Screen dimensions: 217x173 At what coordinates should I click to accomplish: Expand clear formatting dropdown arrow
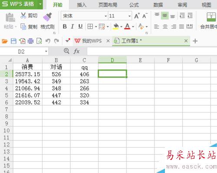[x=147, y=27]
